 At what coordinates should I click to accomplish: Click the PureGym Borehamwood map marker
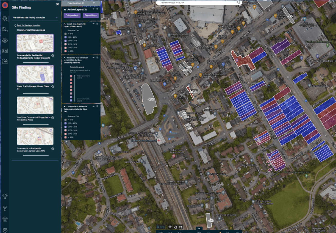pos(328,45)
